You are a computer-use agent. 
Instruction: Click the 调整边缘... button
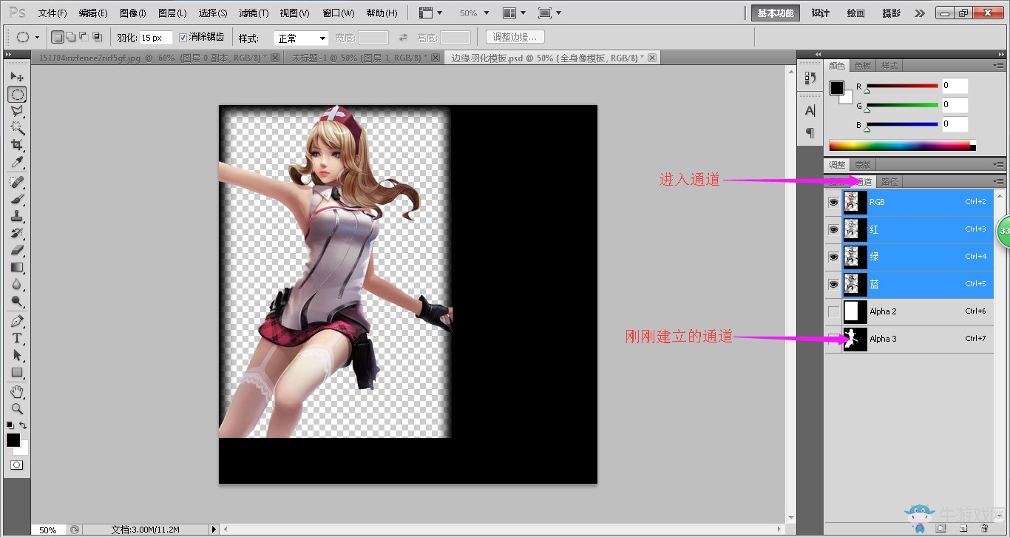point(516,37)
